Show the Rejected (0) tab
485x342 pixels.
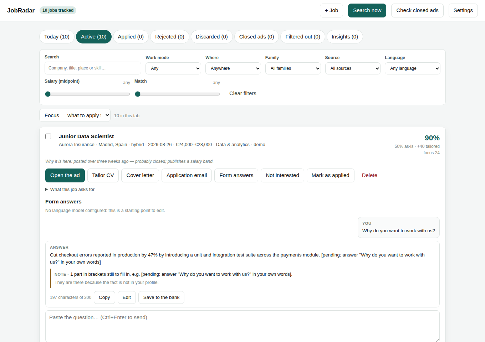pos(170,37)
